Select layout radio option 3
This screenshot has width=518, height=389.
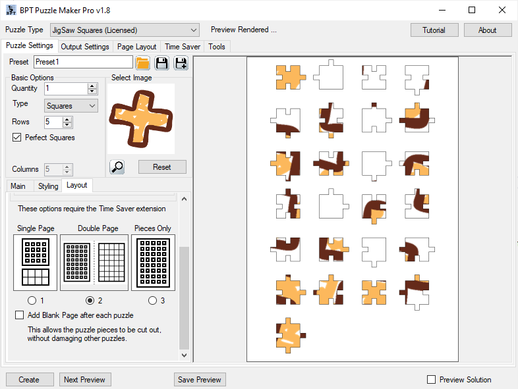click(x=153, y=301)
